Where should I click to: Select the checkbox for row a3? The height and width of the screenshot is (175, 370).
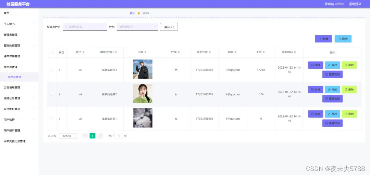click(x=52, y=70)
